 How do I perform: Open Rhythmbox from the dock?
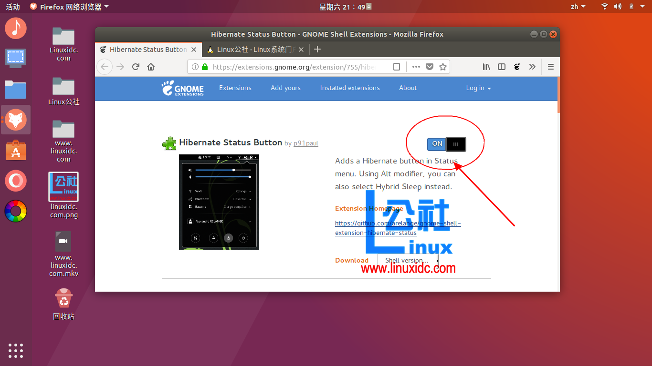pos(16,28)
